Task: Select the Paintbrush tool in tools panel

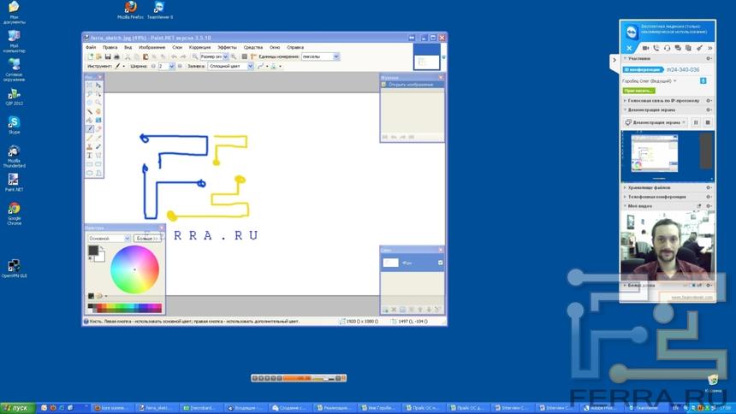Action: (89, 128)
